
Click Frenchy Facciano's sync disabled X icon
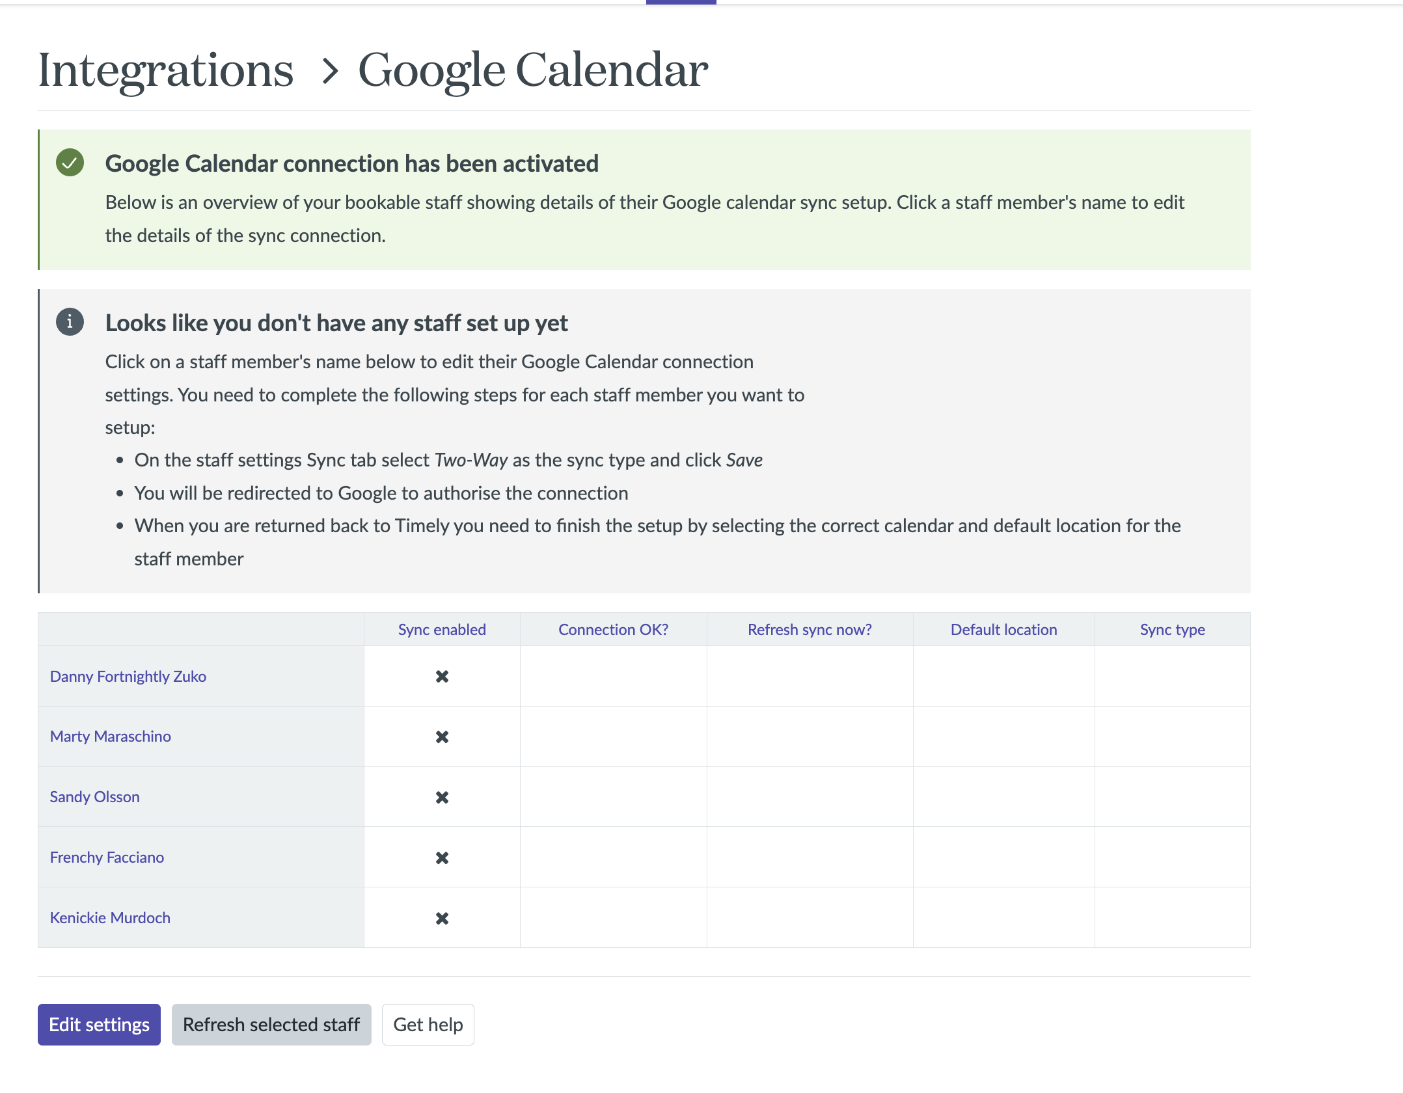click(x=442, y=858)
